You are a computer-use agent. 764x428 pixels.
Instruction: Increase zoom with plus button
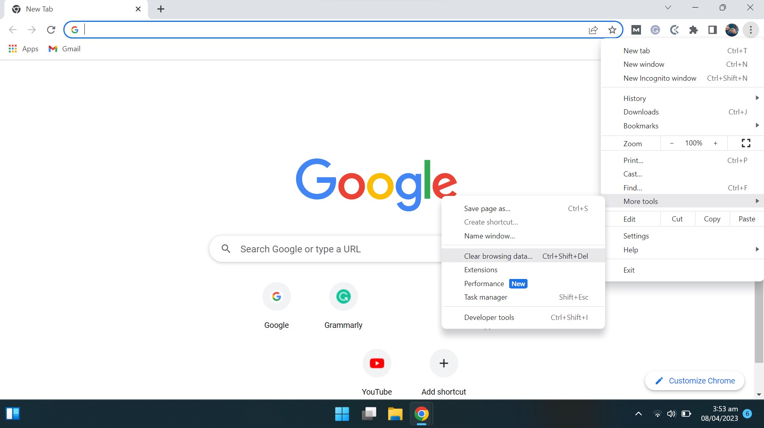[x=715, y=143]
